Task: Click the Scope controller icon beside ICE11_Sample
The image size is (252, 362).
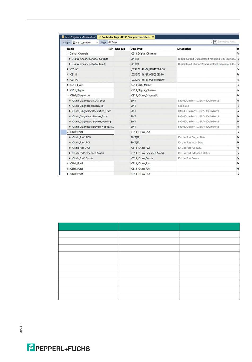Action: [x=74, y=43]
